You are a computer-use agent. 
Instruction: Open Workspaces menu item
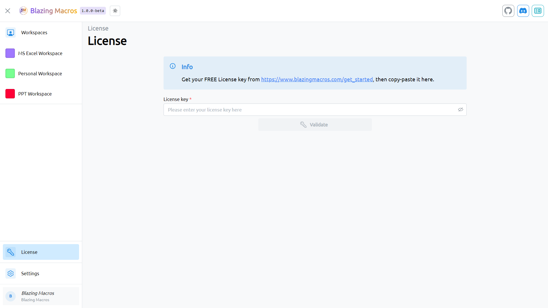(x=41, y=33)
